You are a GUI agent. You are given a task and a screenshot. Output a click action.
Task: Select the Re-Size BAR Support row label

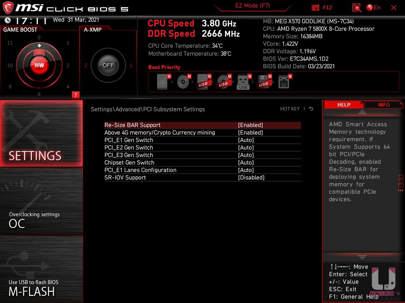point(132,125)
